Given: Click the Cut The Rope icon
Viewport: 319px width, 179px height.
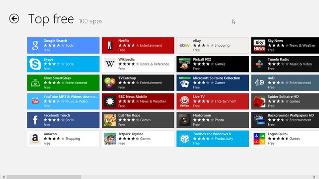Looking at the screenshot, I should pyautogui.click(x=110, y=120).
